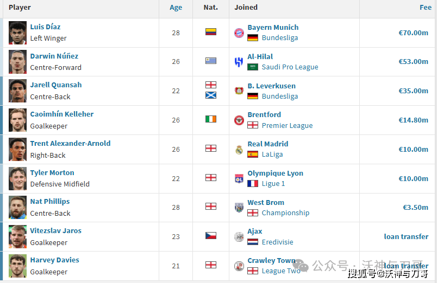Click the €70.00m fee link

tap(413, 33)
